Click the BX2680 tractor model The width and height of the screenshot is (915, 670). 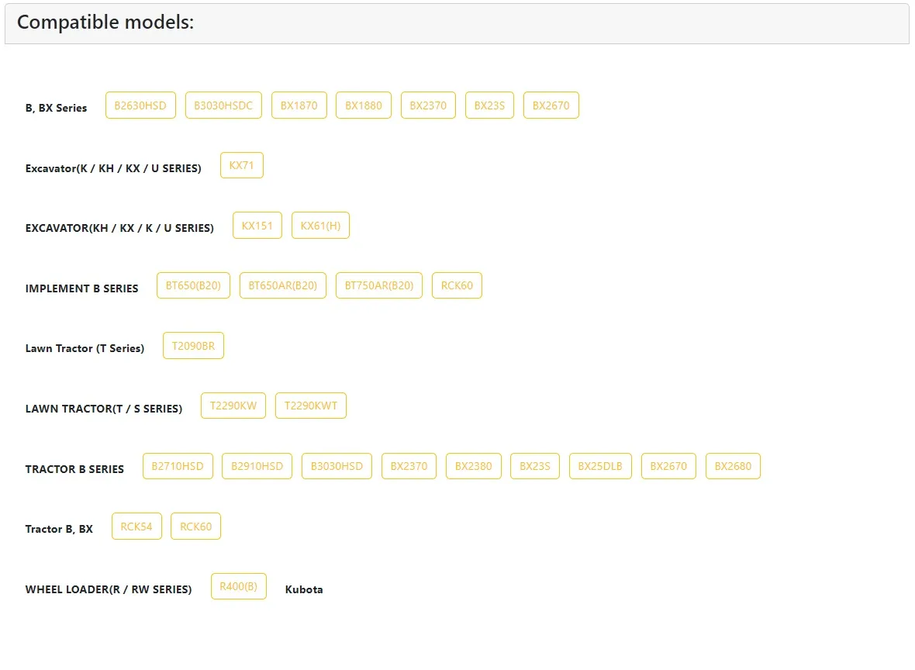coord(733,466)
